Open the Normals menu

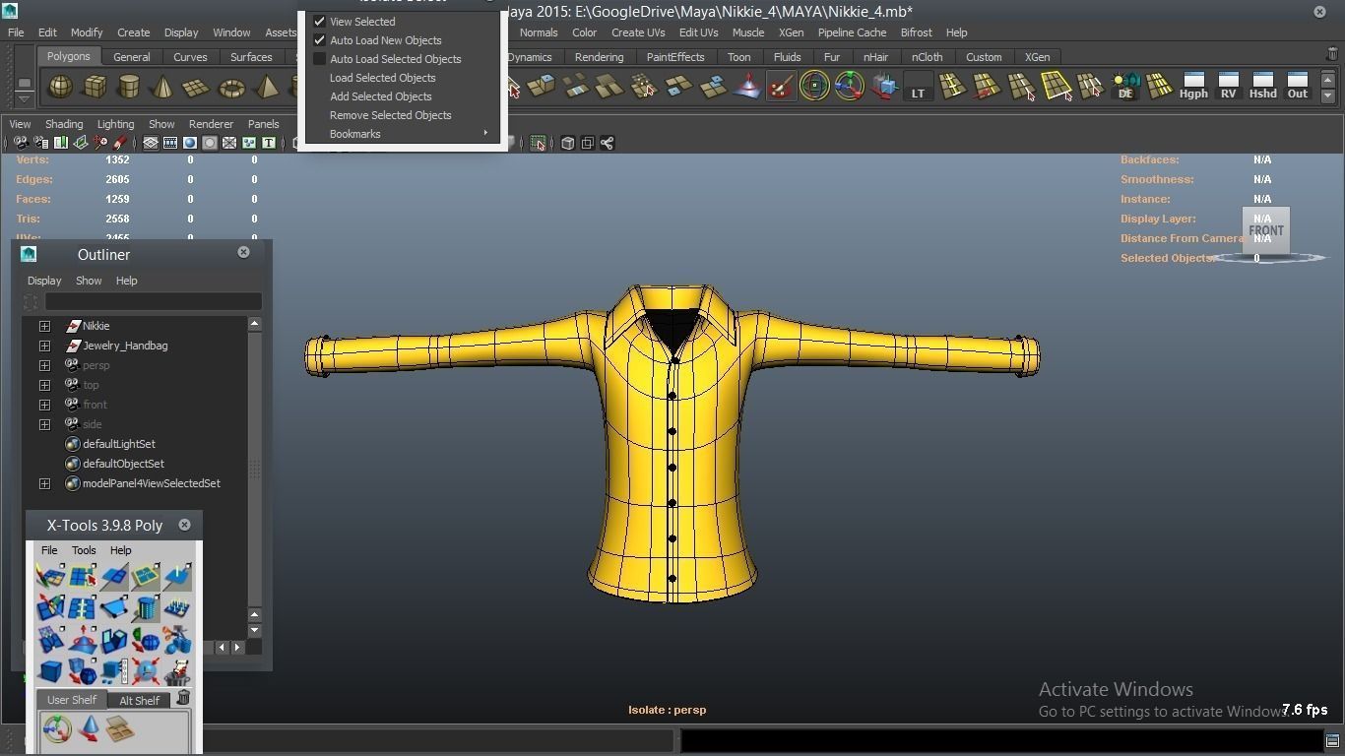pos(539,32)
